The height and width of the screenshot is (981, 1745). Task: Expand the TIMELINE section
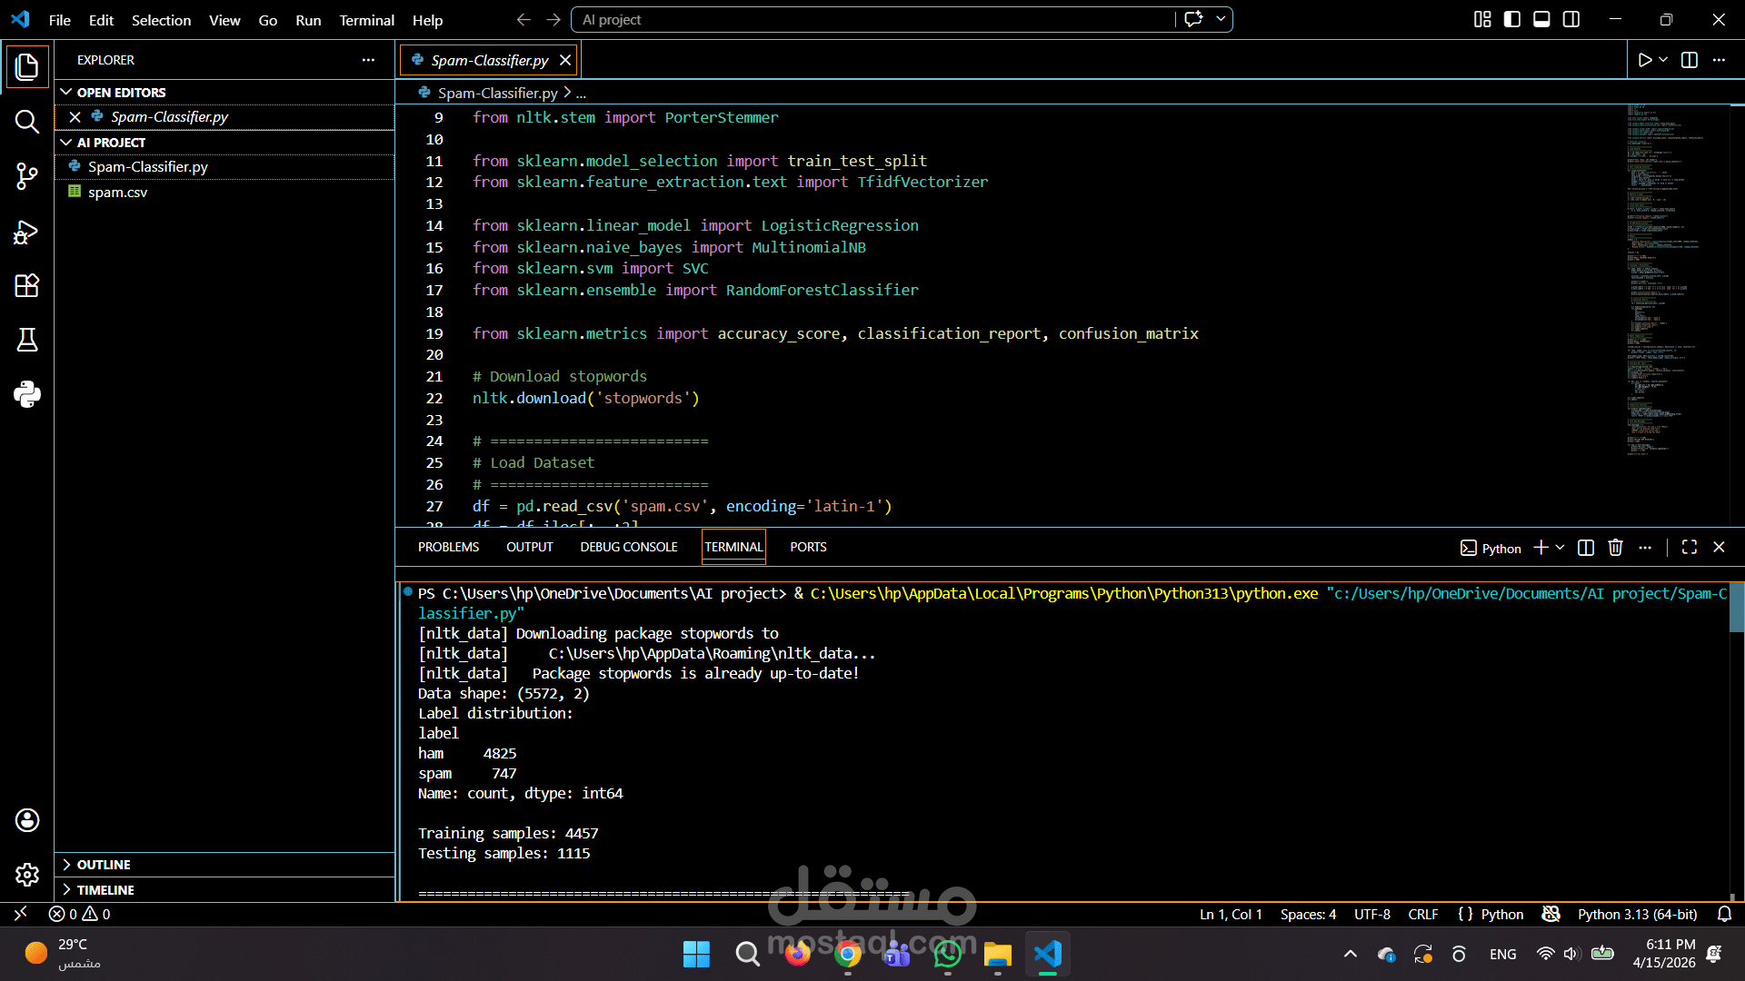pyautogui.click(x=105, y=890)
